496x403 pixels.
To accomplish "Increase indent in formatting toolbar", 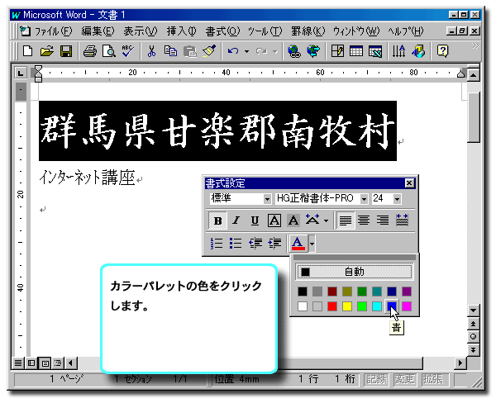I will tap(274, 244).
